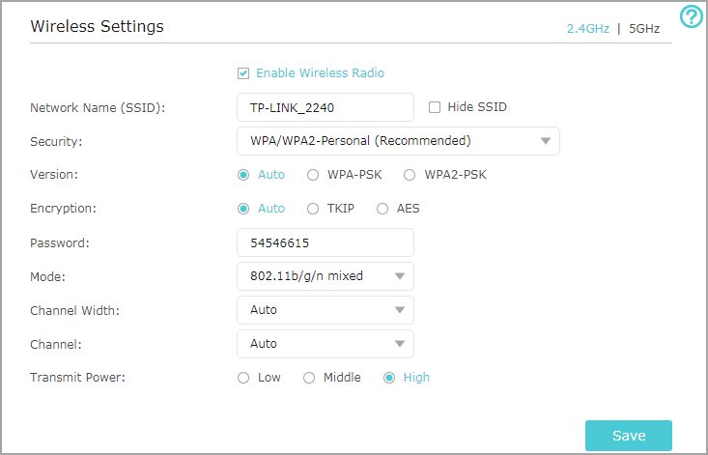Image resolution: width=708 pixels, height=455 pixels.
Task: Select AES encryption option
Action: tap(382, 208)
